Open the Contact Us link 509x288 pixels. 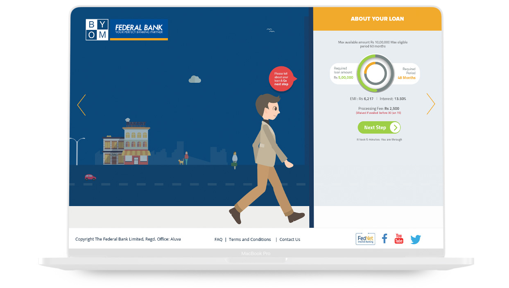[290, 240]
